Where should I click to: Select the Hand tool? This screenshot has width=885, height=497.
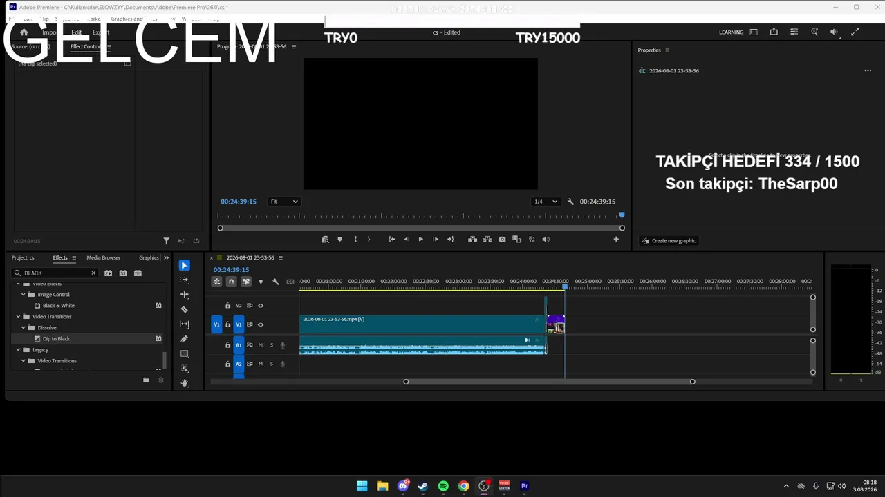(x=184, y=382)
